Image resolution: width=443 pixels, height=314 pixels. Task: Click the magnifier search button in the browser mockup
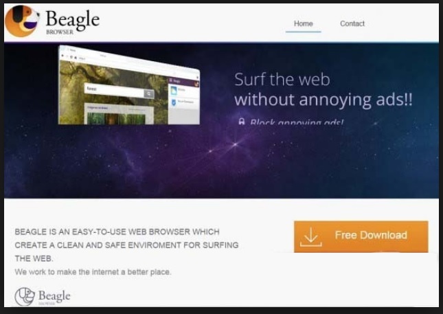(148, 93)
